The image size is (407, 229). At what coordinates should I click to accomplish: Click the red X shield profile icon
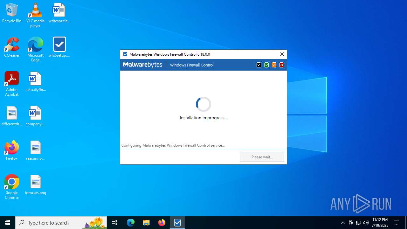[282, 65]
